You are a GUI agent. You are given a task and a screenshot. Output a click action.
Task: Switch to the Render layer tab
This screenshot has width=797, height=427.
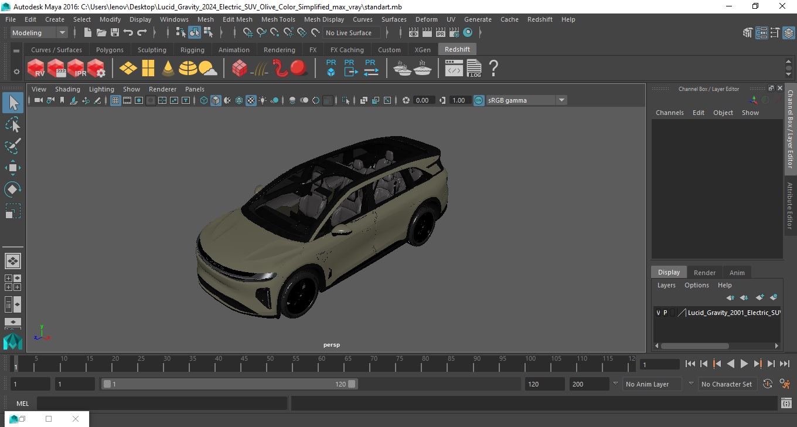[704, 273]
